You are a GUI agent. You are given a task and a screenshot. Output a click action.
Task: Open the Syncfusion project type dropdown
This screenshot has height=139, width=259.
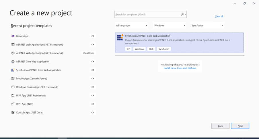pos(207,26)
